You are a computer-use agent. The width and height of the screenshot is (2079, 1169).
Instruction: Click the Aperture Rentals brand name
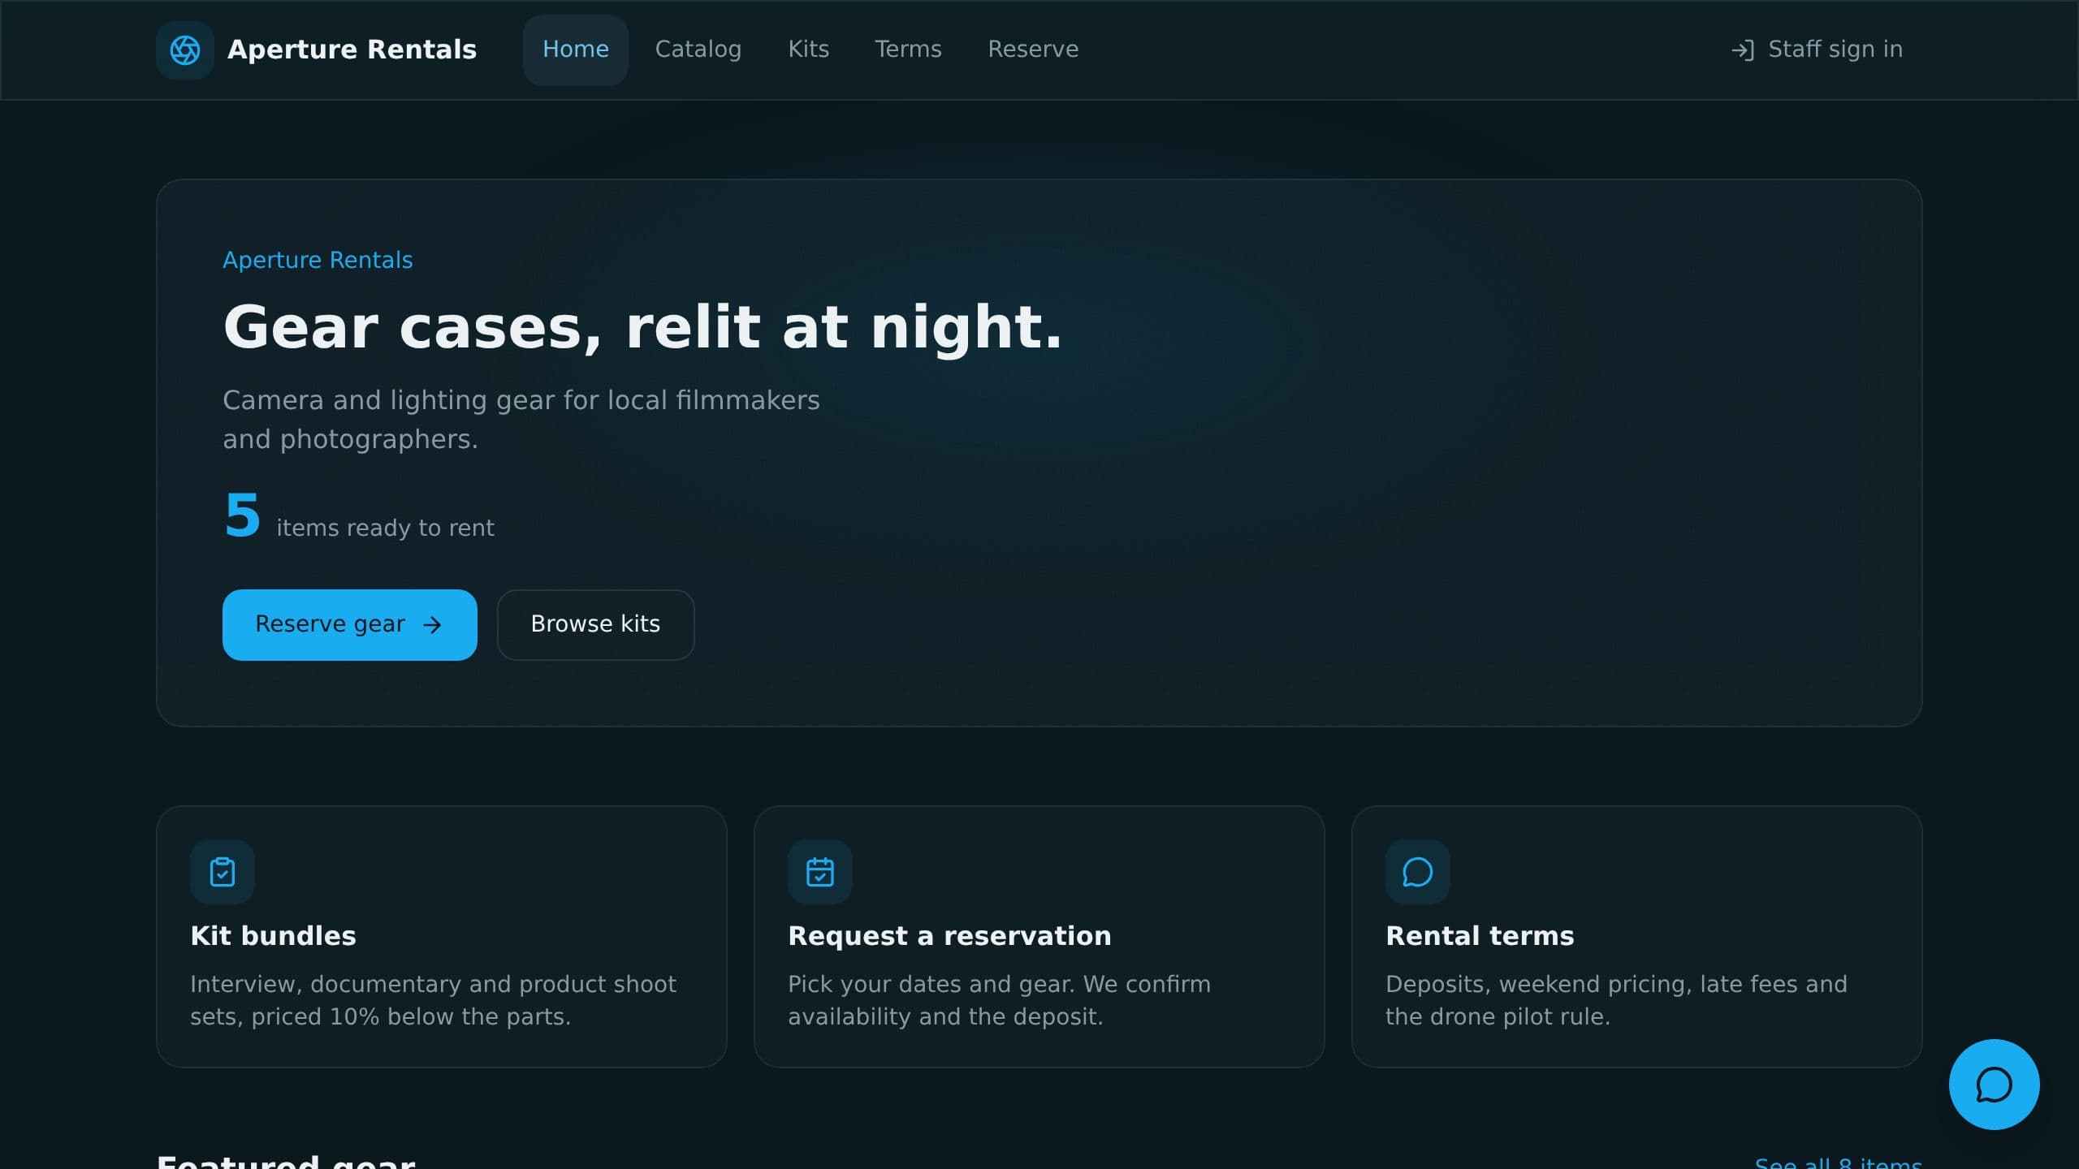[x=352, y=50]
